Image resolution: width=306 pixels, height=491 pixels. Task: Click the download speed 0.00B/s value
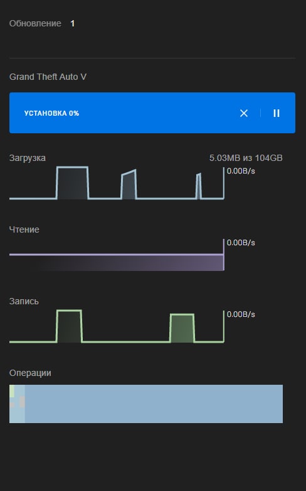(x=241, y=171)
